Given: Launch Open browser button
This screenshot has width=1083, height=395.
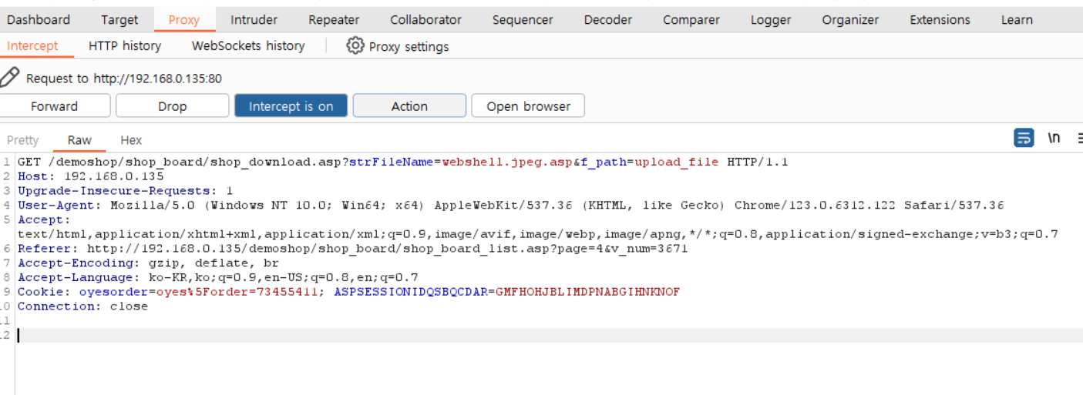Looking at the screenshot, I should coord(528,106).
